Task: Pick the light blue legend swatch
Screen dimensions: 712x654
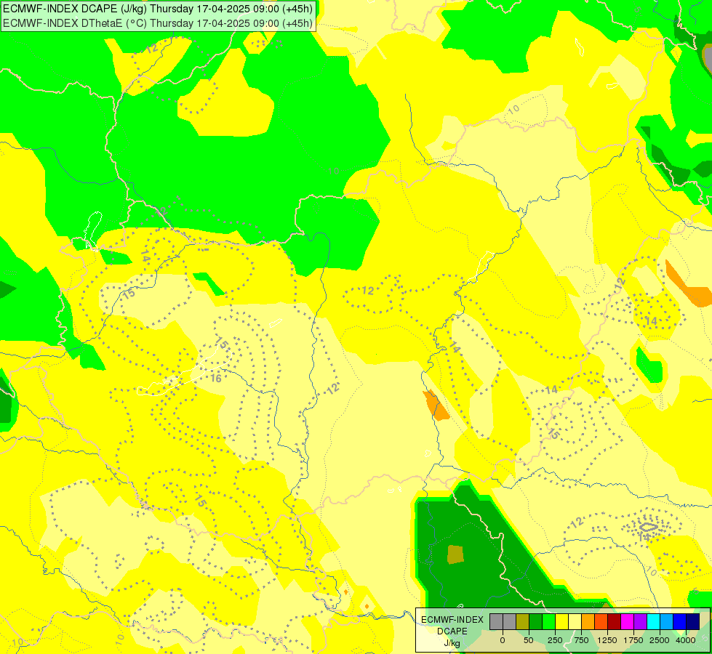Action: point(667,621)
